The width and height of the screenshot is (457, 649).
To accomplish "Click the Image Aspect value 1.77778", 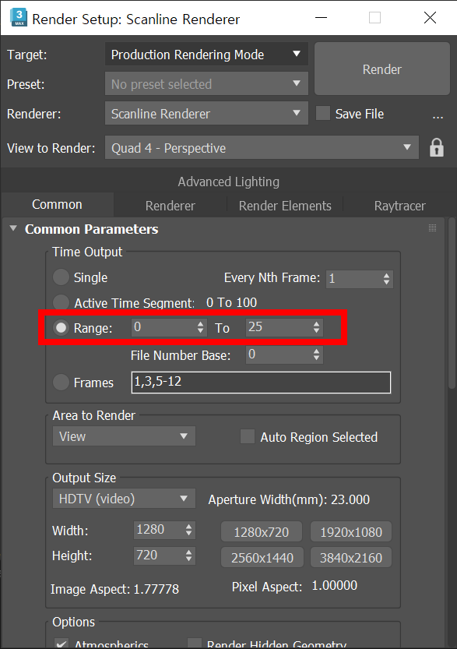I will click(156, 589).
